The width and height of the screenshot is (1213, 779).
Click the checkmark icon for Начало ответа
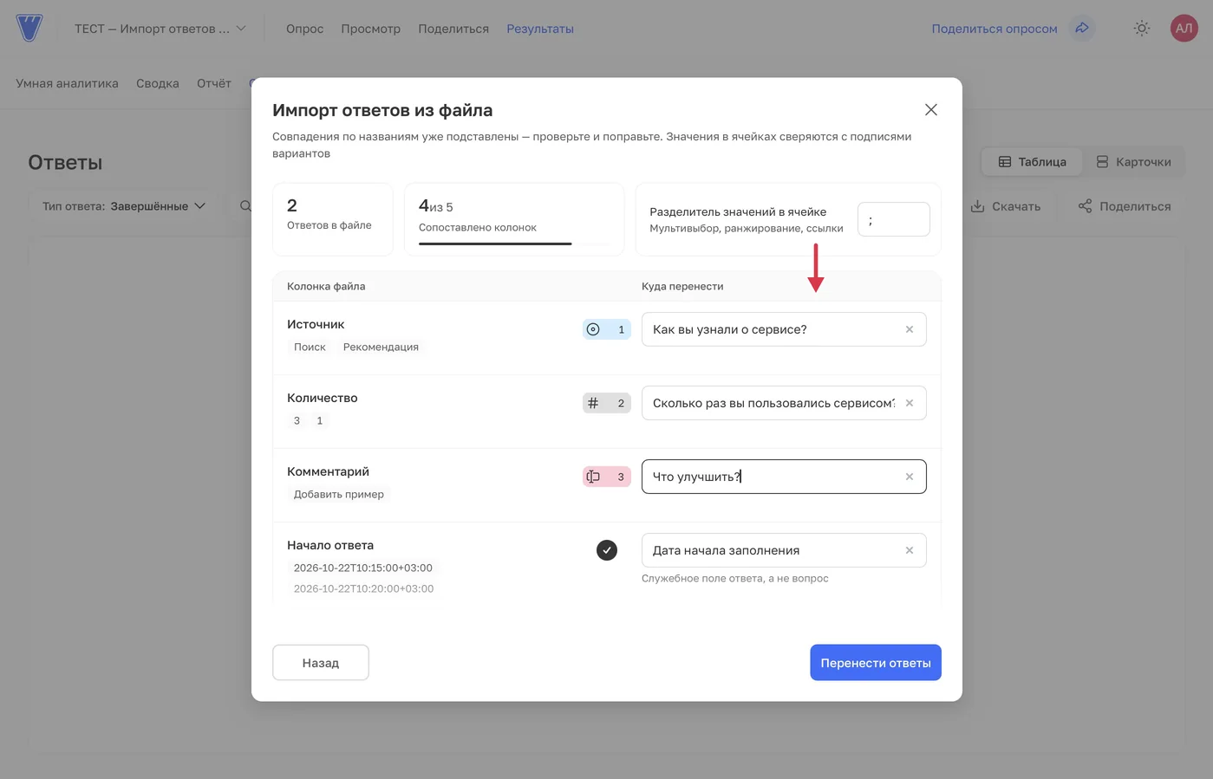tap(607, 550)
